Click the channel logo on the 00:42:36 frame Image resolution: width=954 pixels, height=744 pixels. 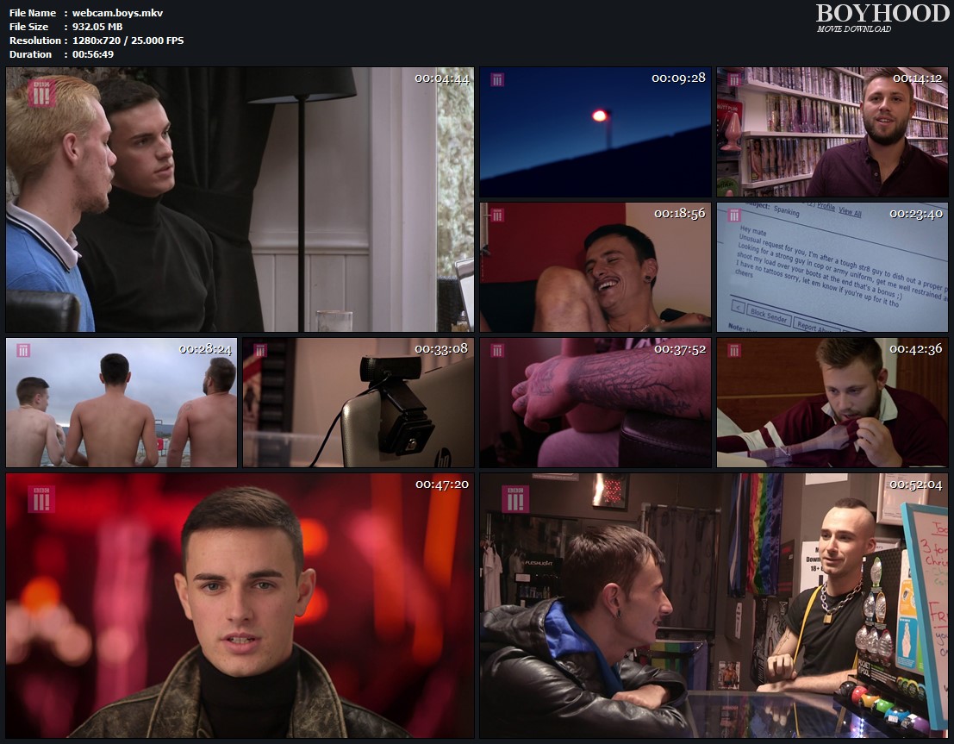pyautogui.click(x=734, y=350)
